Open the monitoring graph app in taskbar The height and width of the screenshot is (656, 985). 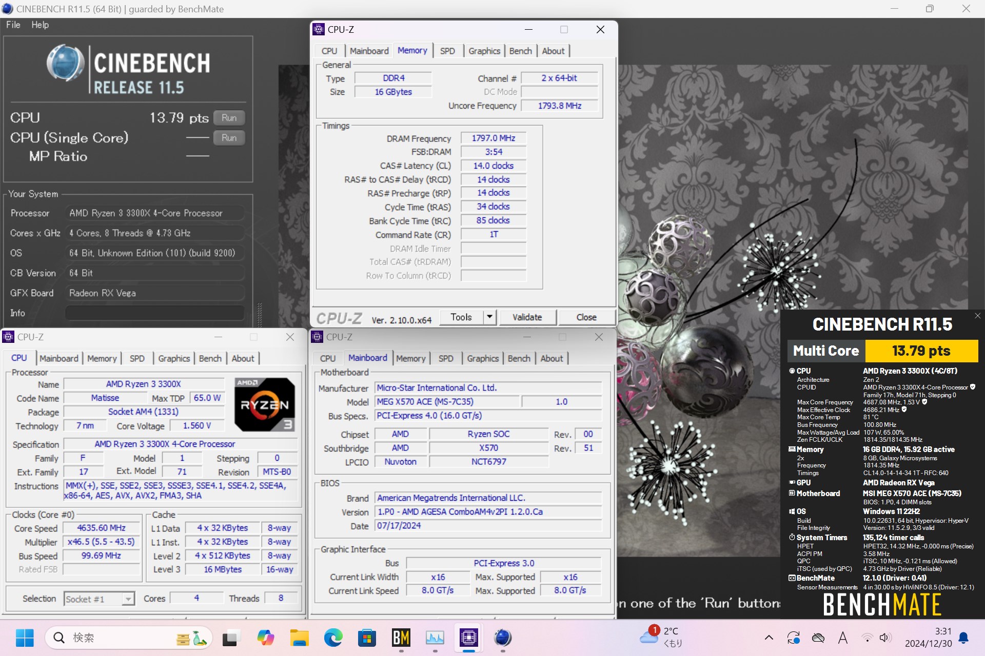coord(435,638)
